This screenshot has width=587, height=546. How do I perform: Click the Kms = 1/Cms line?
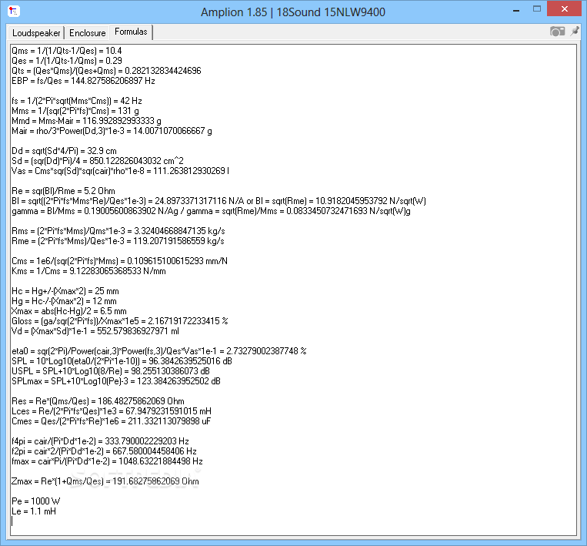(x=88, y=271)
